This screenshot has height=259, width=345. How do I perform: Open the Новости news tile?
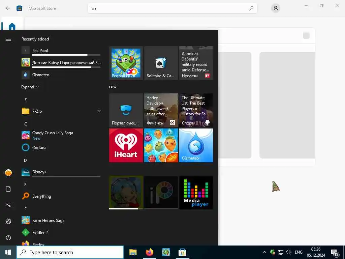[x=196, y=63]
